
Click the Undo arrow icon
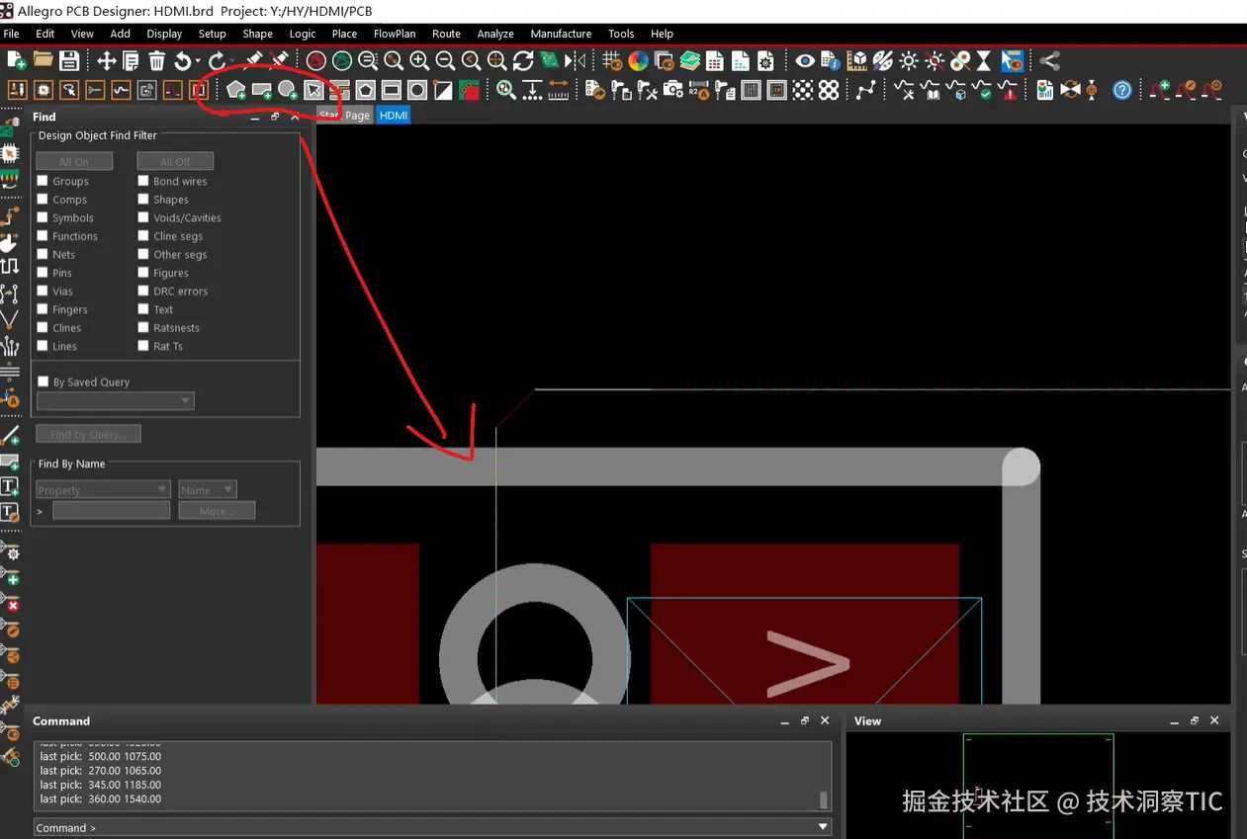click(182, 60)
